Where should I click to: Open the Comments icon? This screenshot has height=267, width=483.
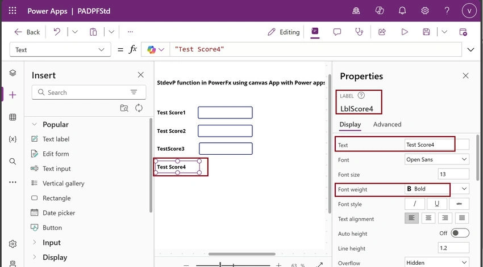(337, 32)
